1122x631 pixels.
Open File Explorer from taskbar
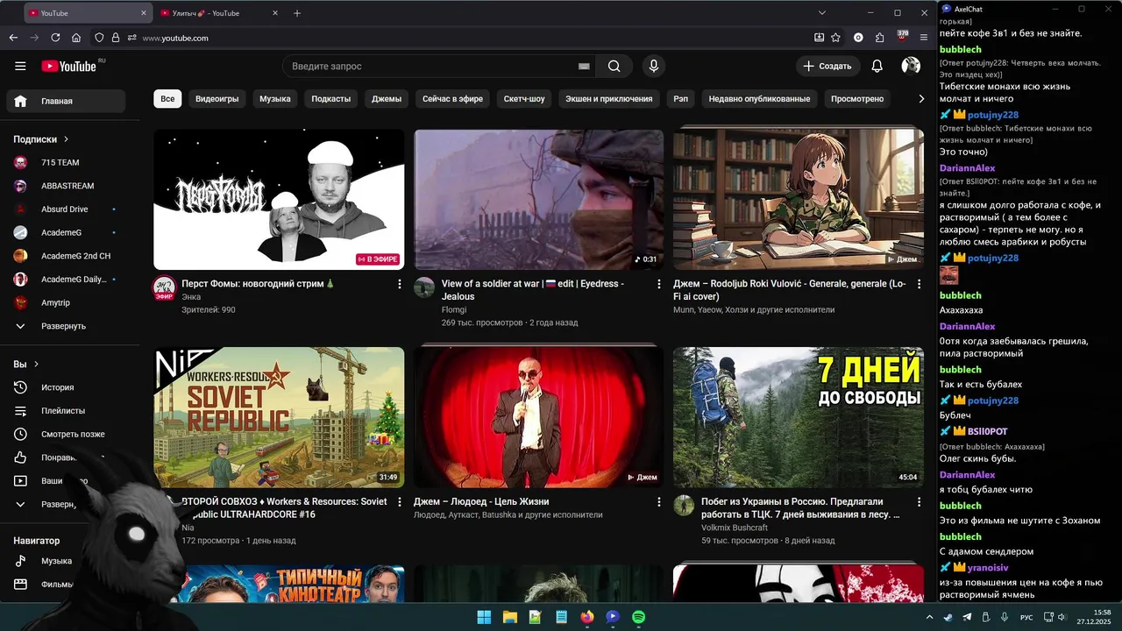coord(509,617)
